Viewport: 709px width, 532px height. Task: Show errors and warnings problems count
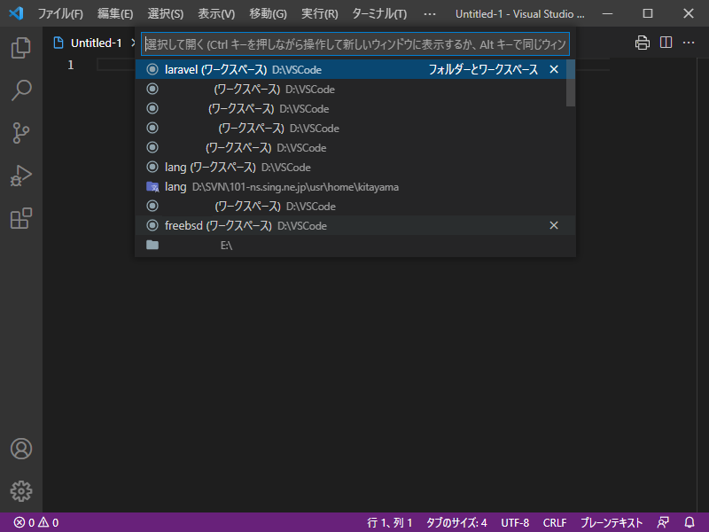click(36, 522)
